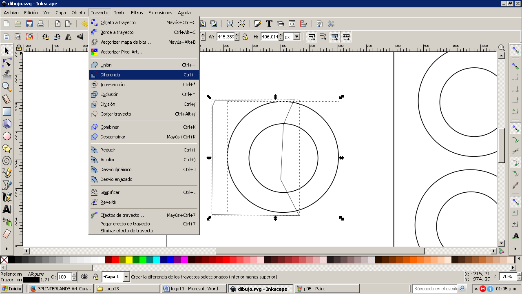
Task: Open Align and Distribute dialog icon
Action: (303, 24)
